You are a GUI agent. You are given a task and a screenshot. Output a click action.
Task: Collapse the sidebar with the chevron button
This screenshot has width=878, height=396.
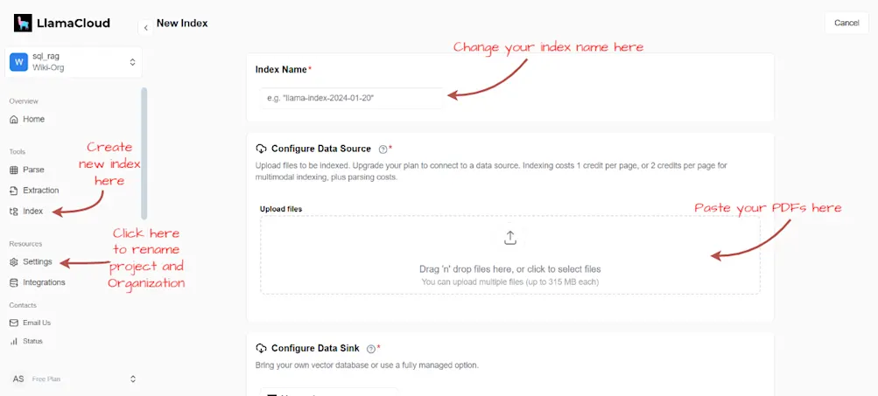click(x=145, y=27)
